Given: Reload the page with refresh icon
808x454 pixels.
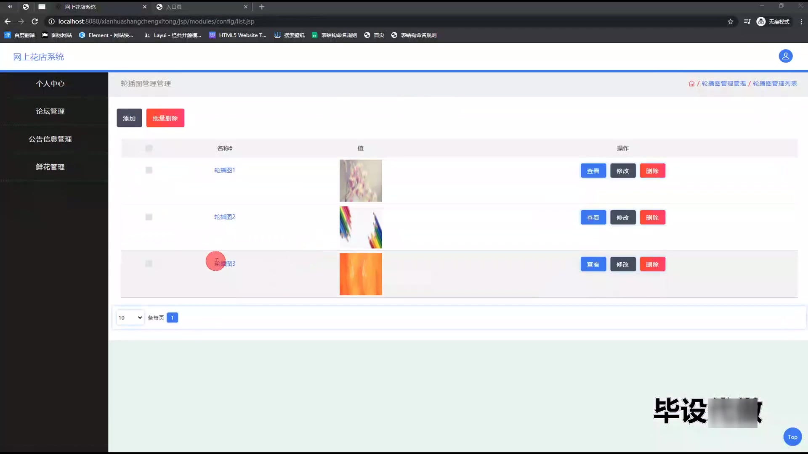Looking at the screenshot, I should pos(35,21).
